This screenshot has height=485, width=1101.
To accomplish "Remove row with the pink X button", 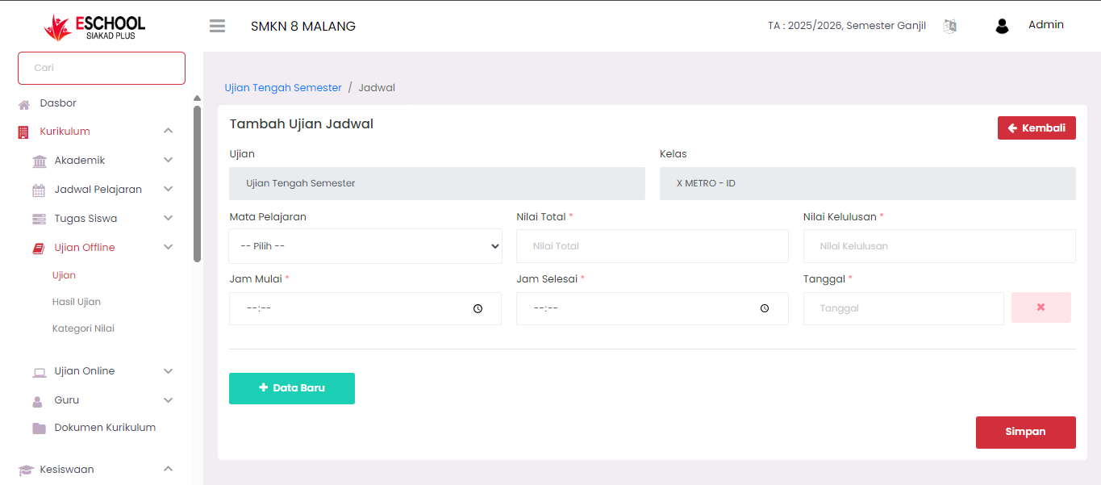I will pyautogui.click(x=1041, y=307).
